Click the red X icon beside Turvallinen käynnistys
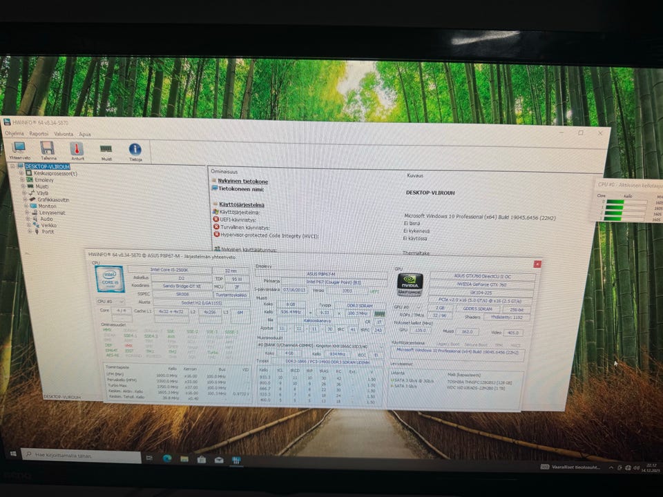The image size is (663, 497). pyautogui.click(x=216, y=227)
